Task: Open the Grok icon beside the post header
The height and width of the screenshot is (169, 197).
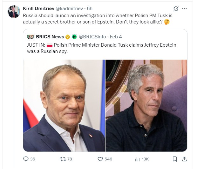Action: point(175,9)
